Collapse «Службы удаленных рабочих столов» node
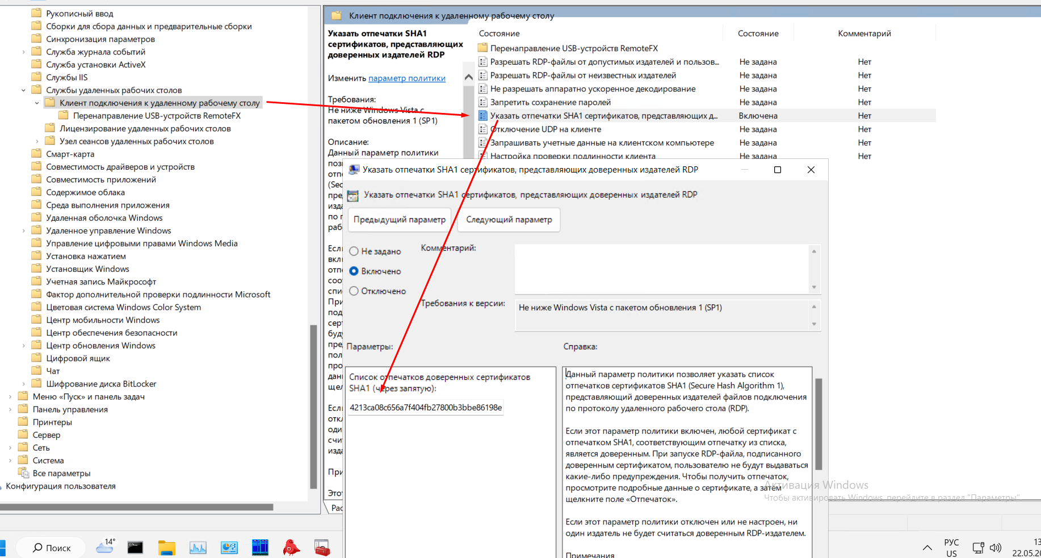 click(23, 90)
